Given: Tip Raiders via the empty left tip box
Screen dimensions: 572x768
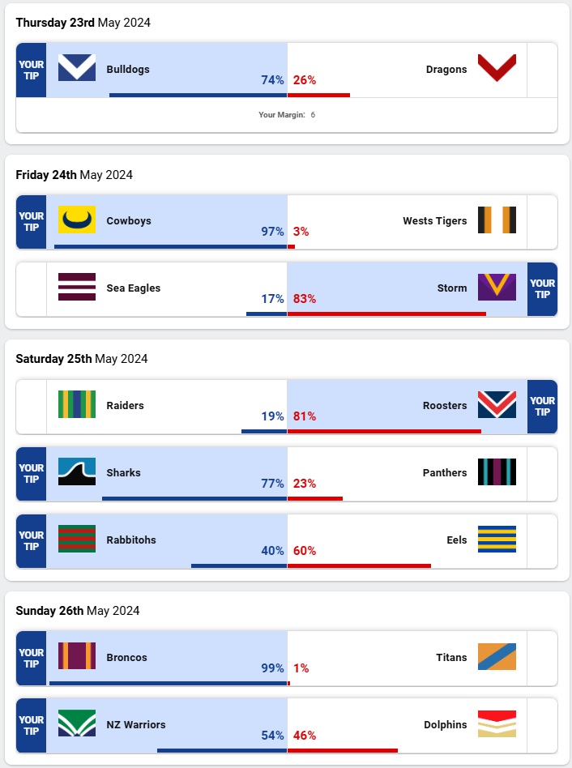Looking at the screenshot, I should click(x=32, y=406).
